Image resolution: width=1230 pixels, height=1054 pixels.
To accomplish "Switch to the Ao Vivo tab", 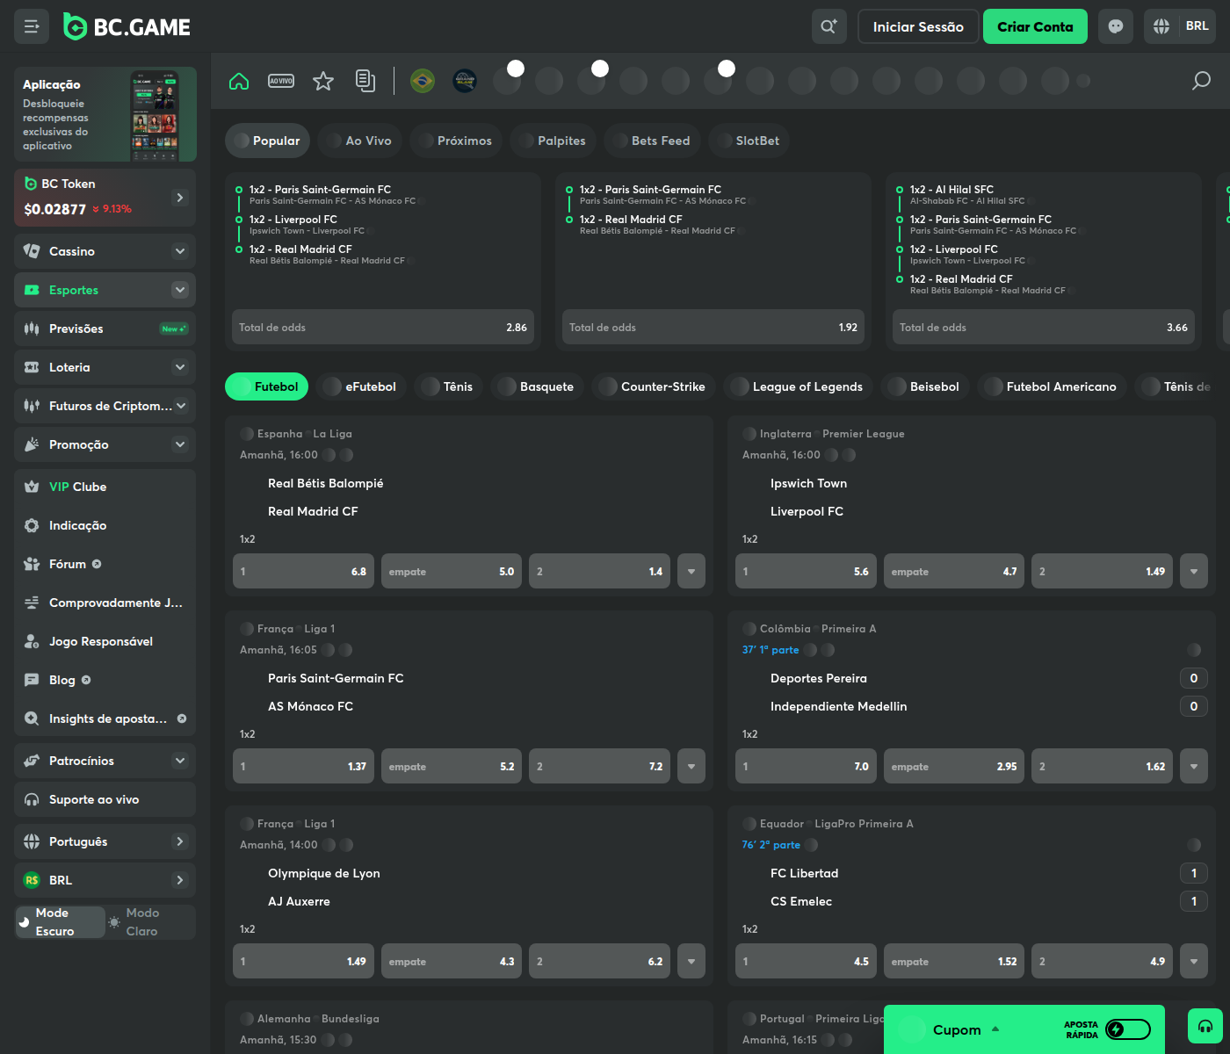I will [x=359, y=141].
